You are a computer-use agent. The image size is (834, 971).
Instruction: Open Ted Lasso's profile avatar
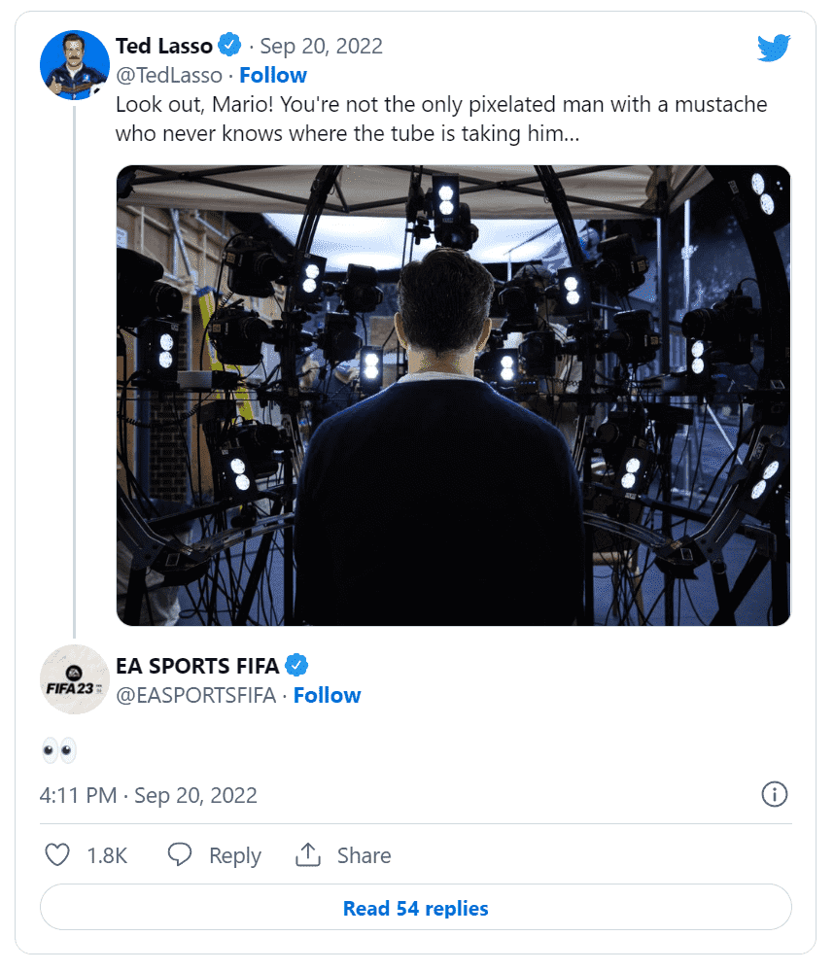(75, 65)
